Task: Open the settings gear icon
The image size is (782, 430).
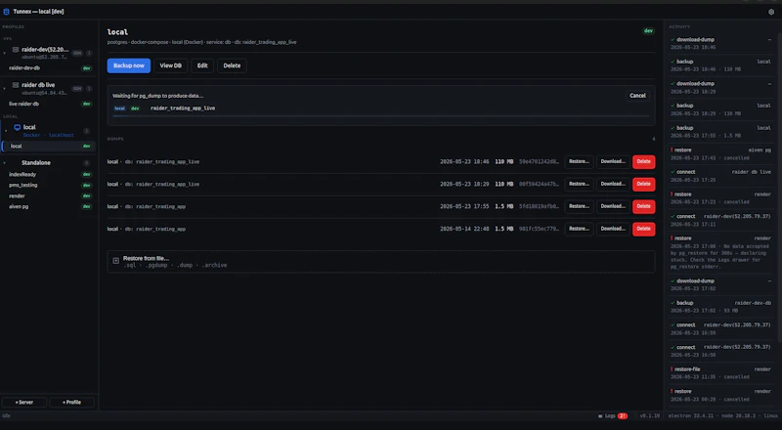Action: tap(771, 12)
